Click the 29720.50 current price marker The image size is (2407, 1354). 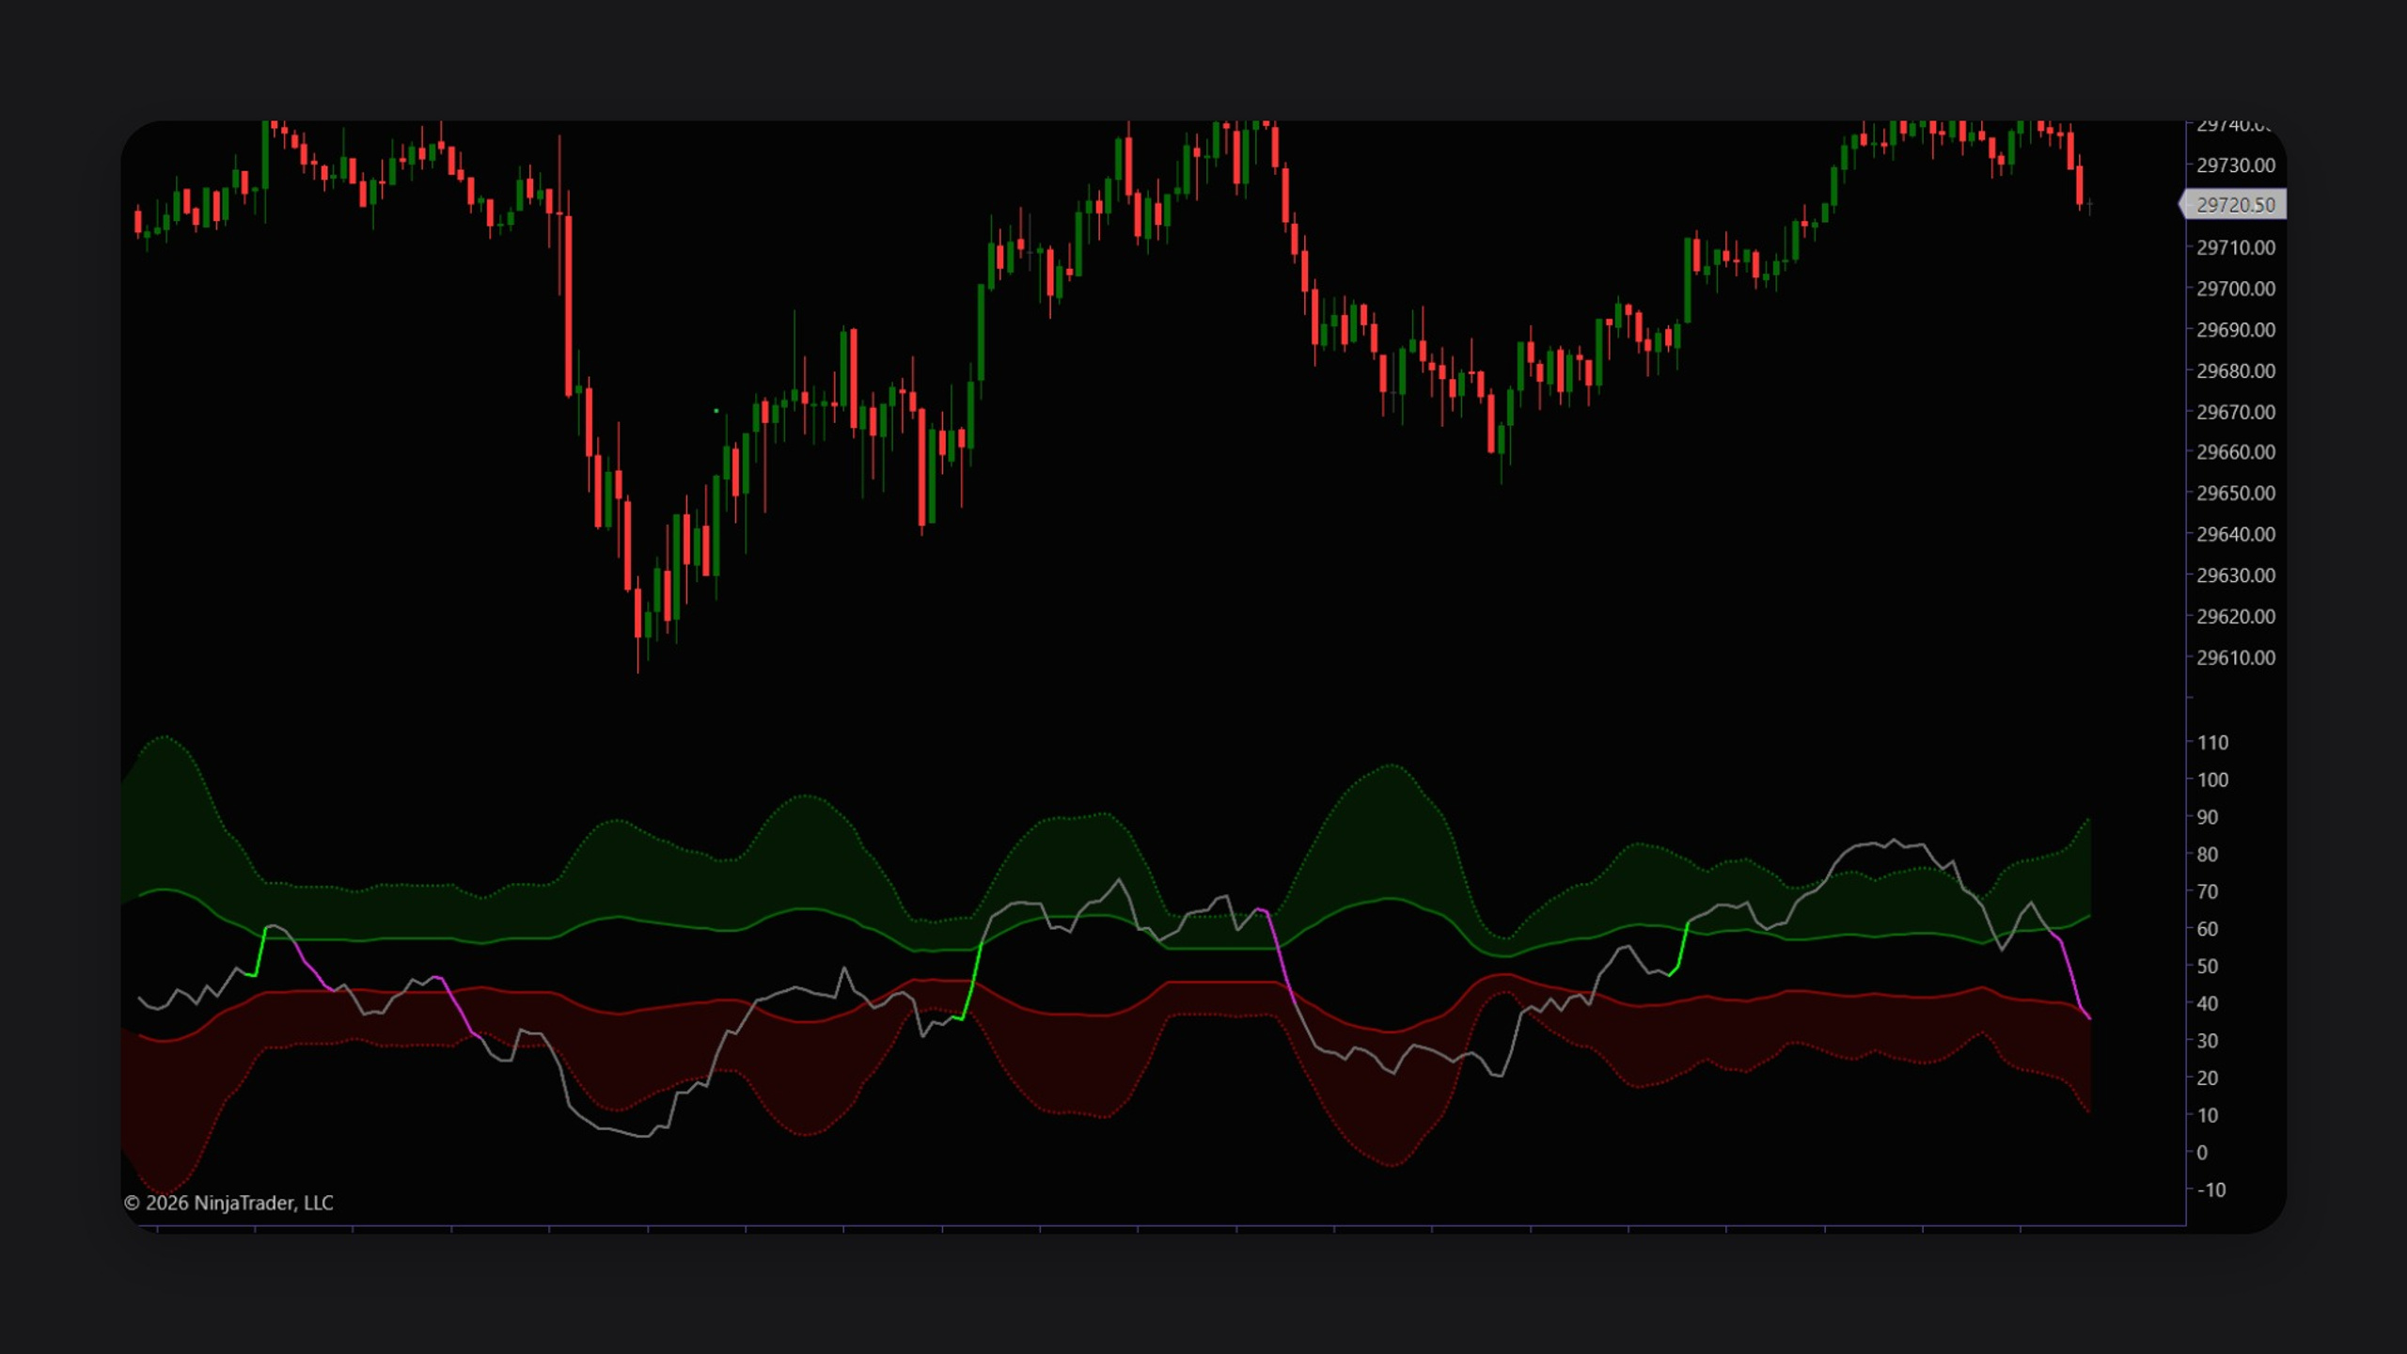pos(2234,205)
